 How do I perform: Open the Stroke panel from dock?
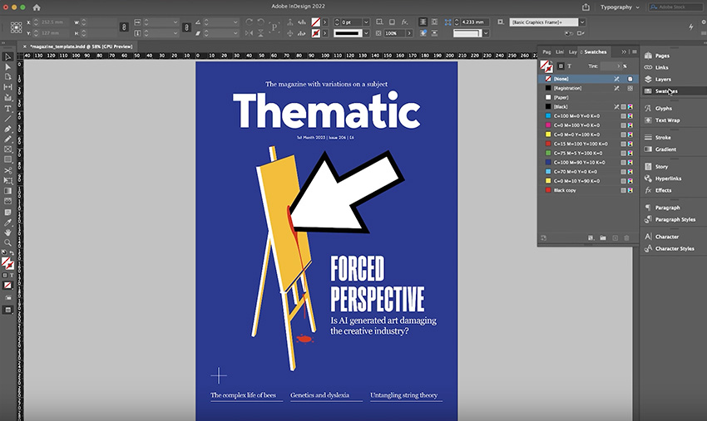click(663, 137)
